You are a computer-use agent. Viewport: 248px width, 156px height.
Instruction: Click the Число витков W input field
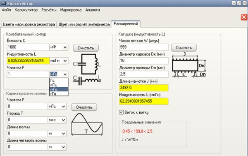tap(143, 47)
